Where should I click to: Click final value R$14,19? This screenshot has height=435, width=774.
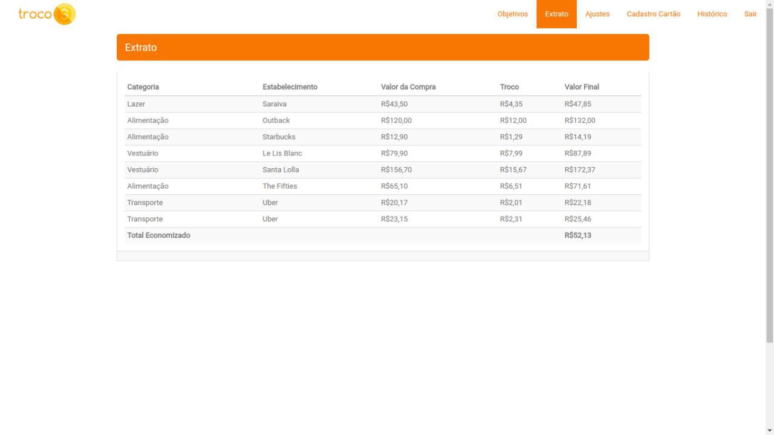[578, 137]
